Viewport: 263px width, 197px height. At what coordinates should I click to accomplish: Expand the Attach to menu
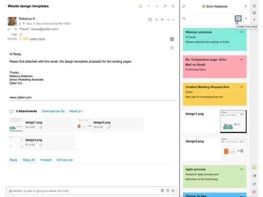(76, 111)
